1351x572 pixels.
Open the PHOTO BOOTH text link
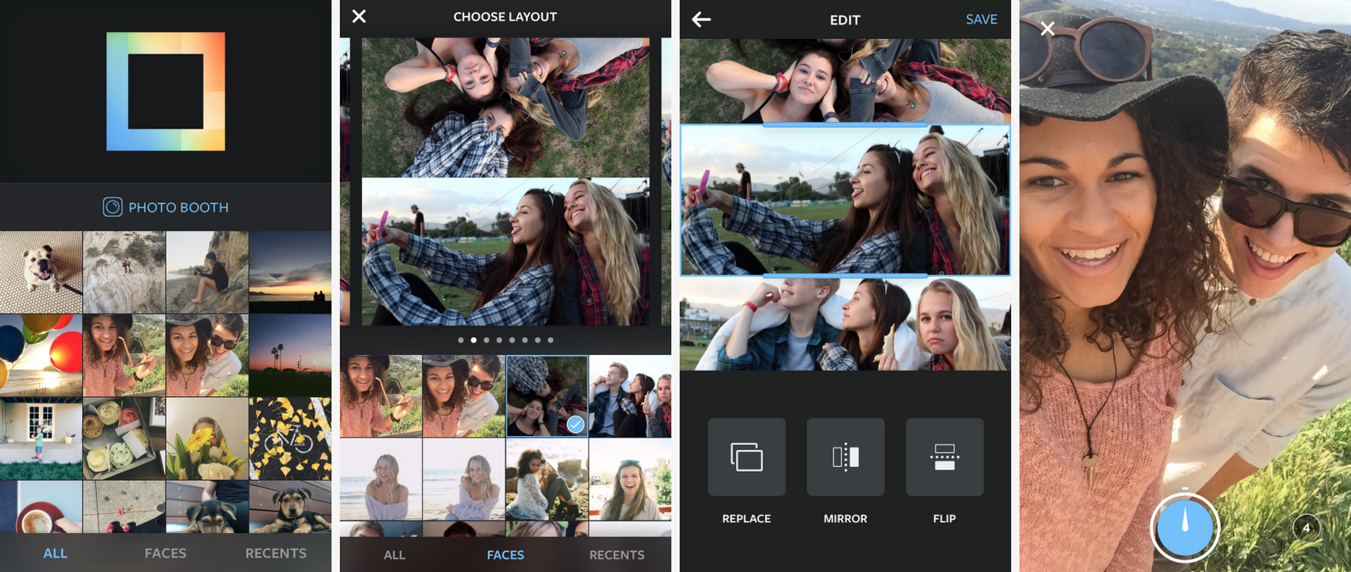click(178, 207)
